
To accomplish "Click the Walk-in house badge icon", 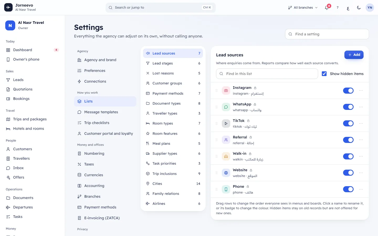I will [x=226, y=156].
